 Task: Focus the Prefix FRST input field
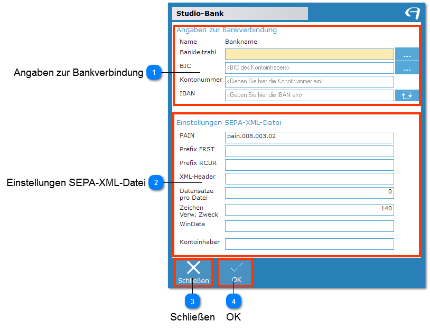(310, 151)
